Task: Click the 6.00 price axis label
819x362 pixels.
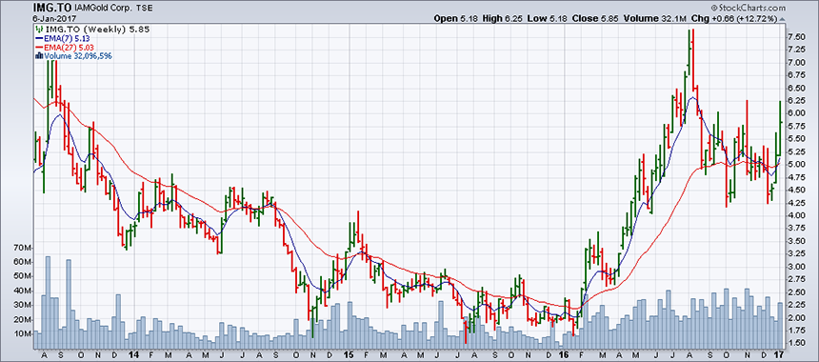Action: pyautogui.click(x=797, y=113)
